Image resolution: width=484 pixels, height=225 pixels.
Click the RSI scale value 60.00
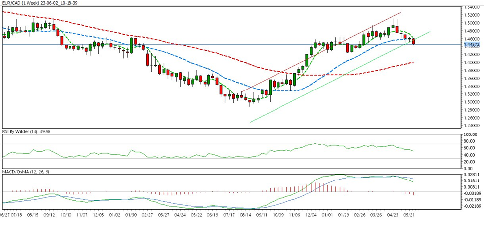click(x=470, y=148)
